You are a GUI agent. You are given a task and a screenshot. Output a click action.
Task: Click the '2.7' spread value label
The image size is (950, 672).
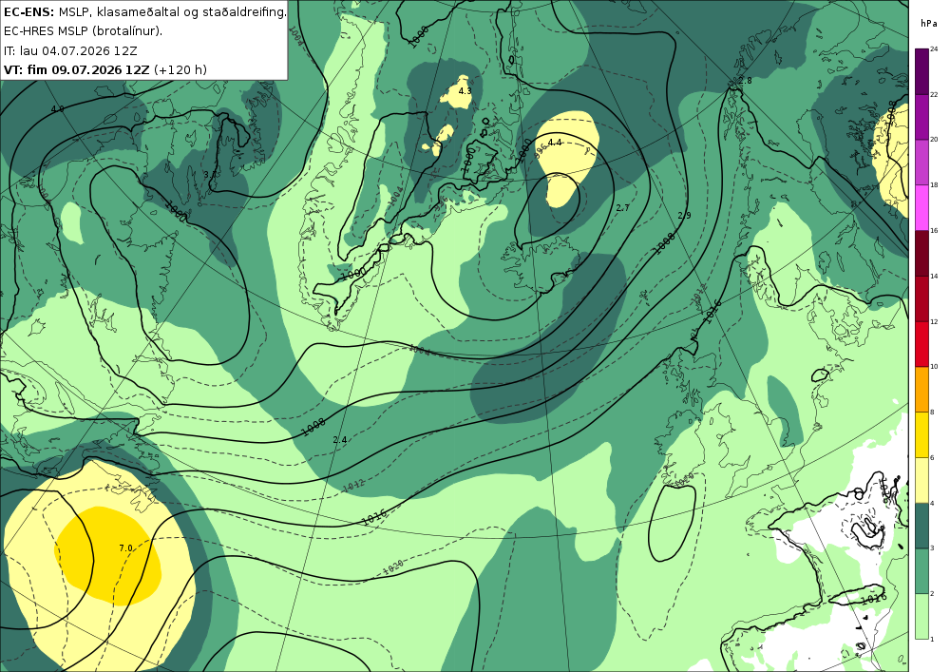[622, 208]
